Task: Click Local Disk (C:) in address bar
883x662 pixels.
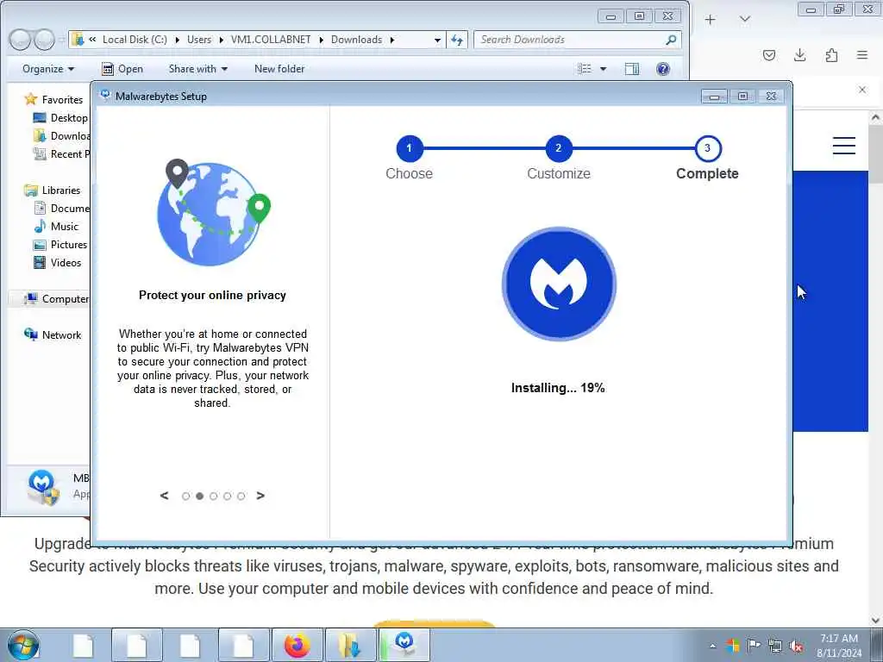Action: click(x=135, y=40)
